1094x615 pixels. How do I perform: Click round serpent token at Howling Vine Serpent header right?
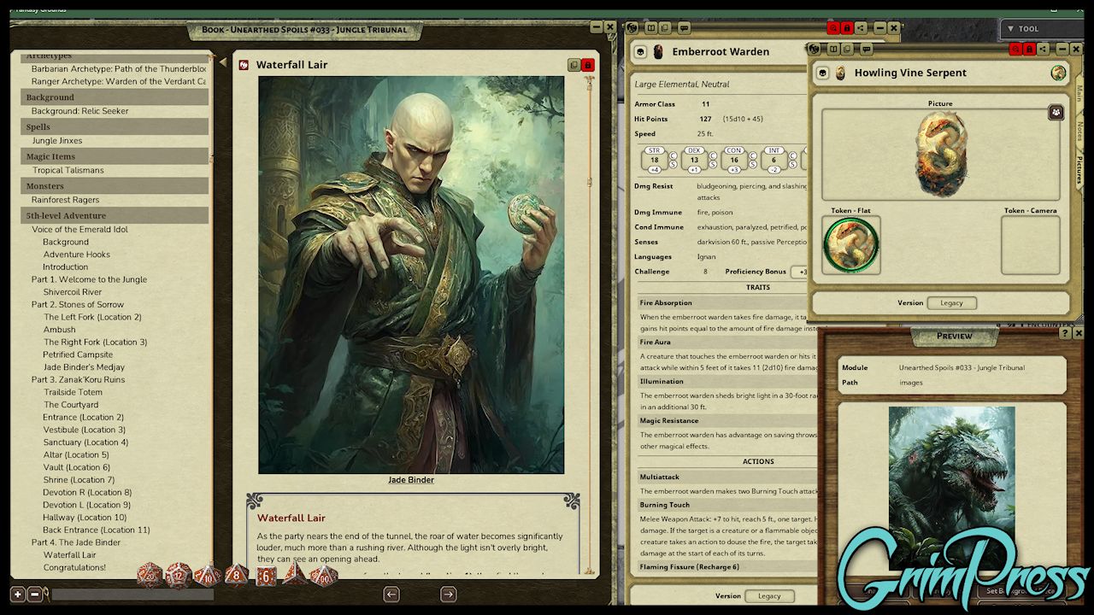1058,73
